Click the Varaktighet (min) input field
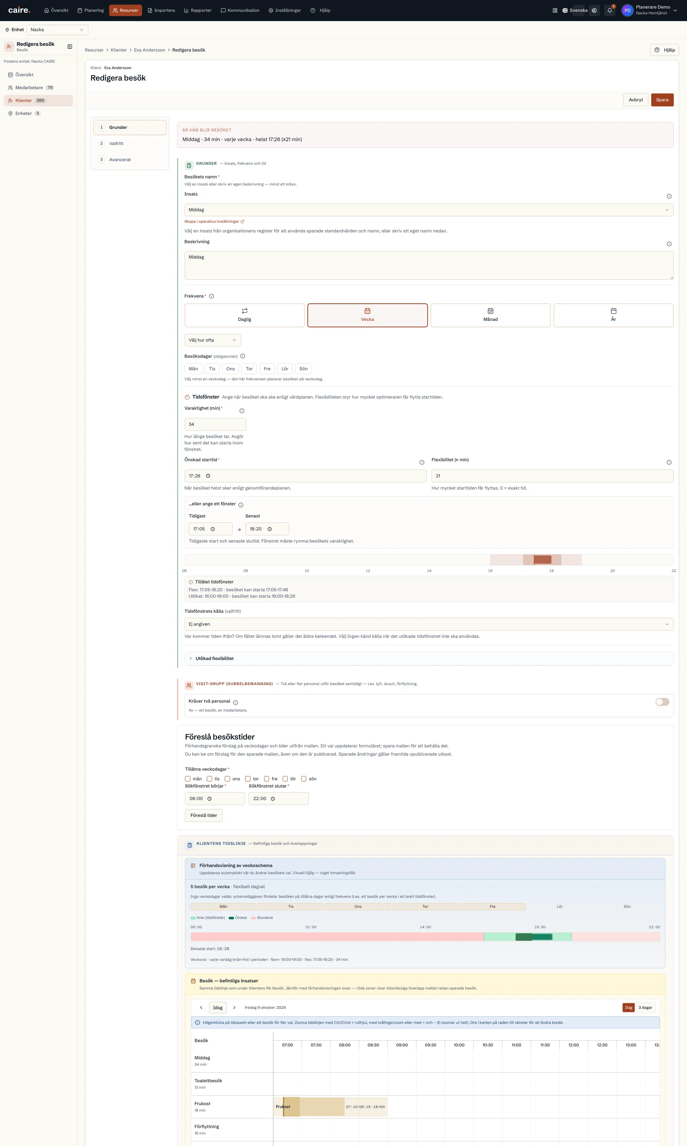Viewport: 687px width, 1146px height. (x=215, y=424)
